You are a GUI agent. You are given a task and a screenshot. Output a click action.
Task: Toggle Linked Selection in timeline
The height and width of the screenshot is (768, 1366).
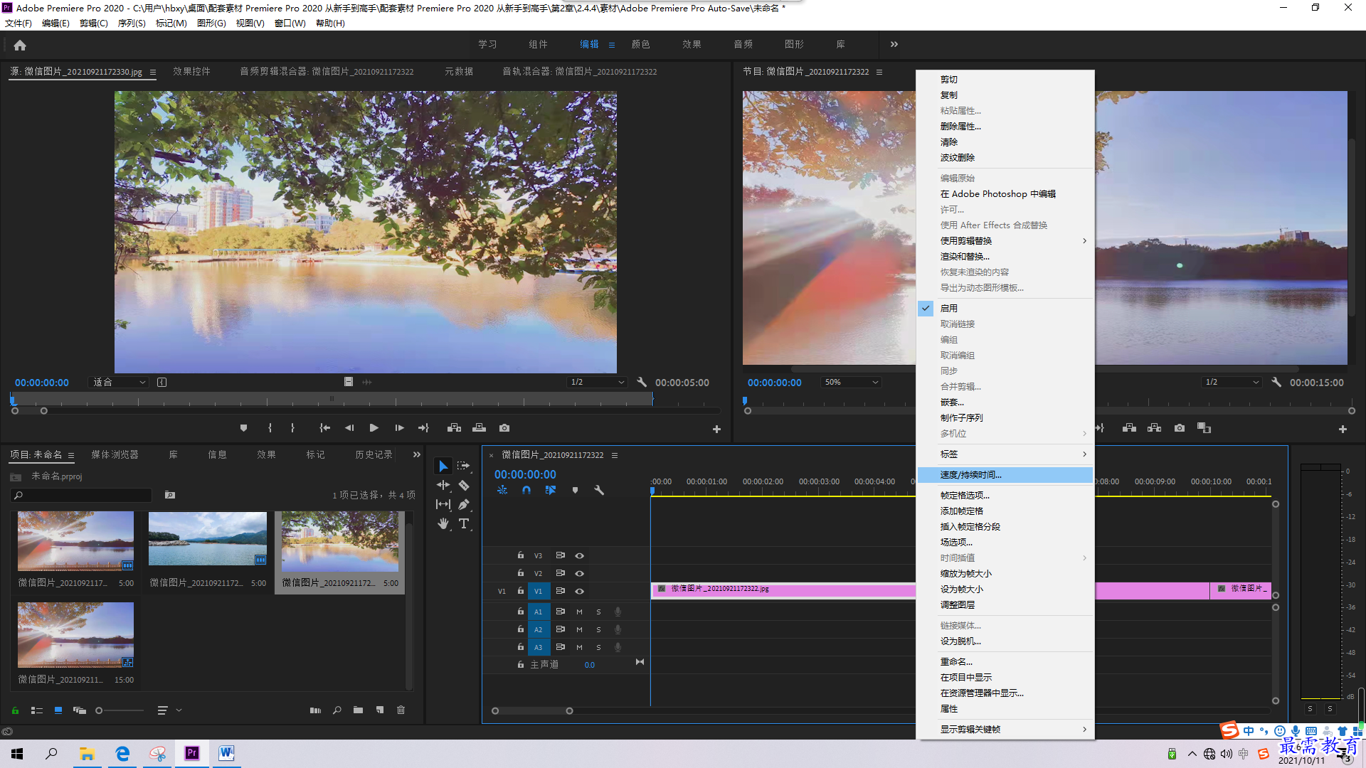[551, 490]
